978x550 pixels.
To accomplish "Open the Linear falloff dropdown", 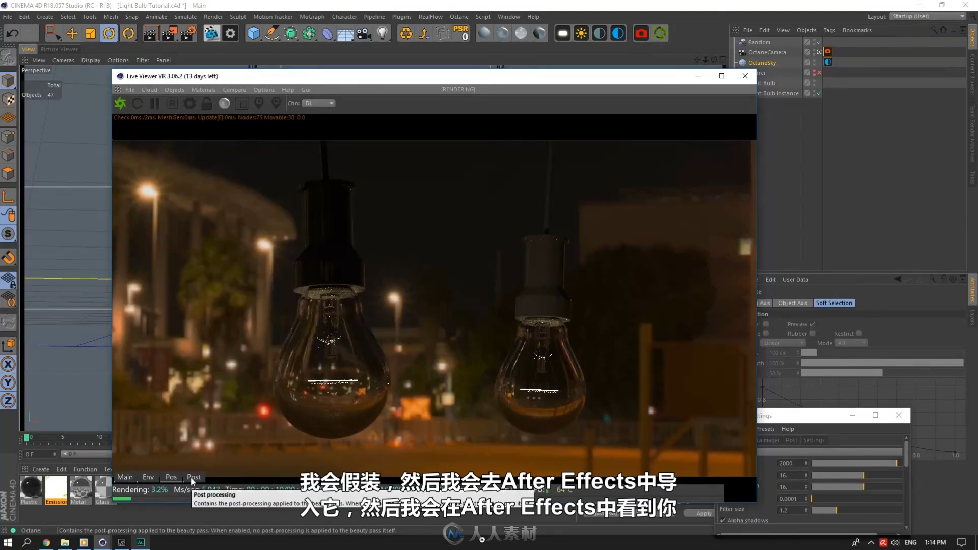I will 782,343.
